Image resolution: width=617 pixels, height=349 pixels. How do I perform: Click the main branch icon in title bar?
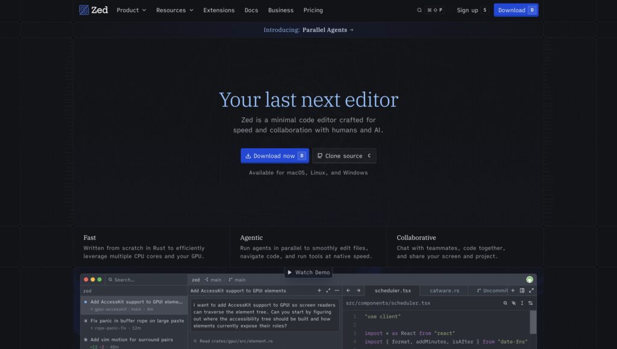231,280
